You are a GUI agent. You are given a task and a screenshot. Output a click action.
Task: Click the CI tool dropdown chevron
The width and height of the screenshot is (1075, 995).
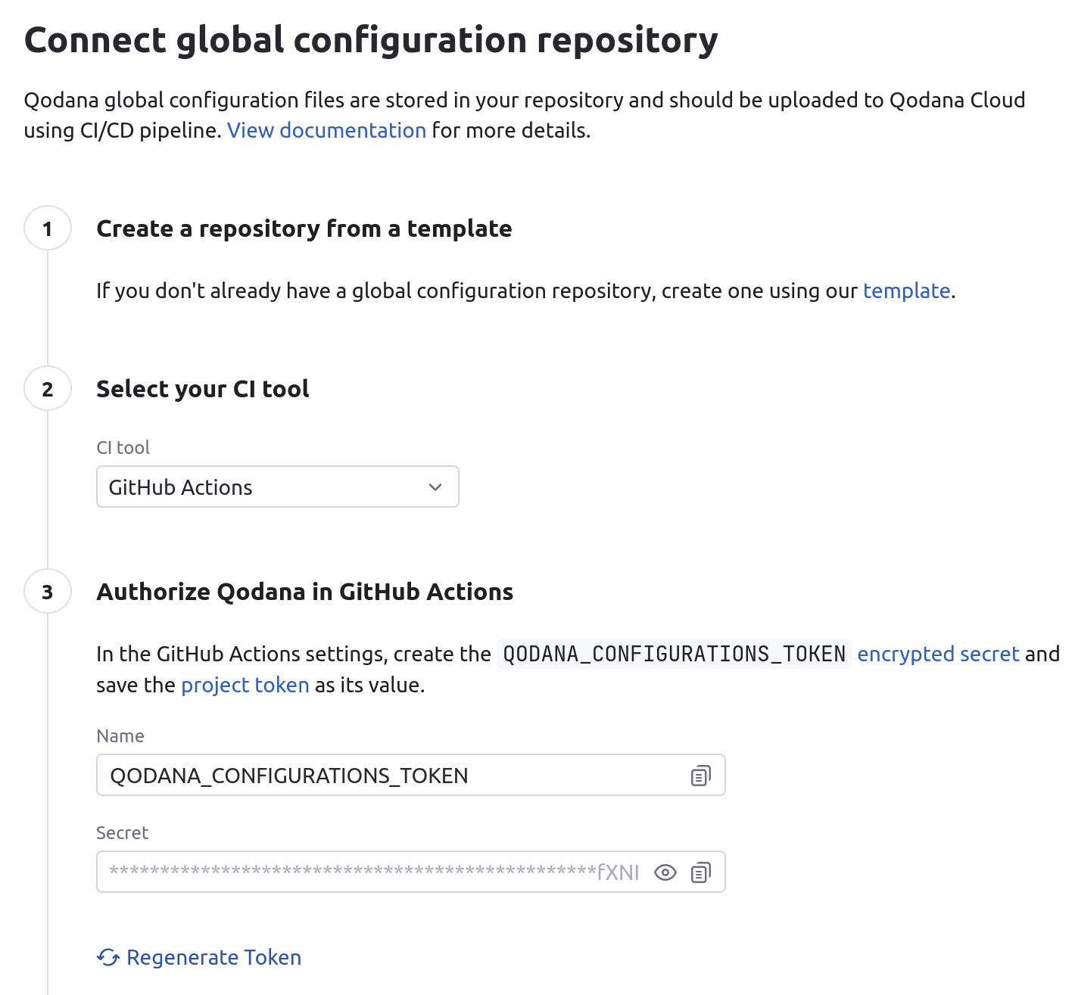[434, 487]
